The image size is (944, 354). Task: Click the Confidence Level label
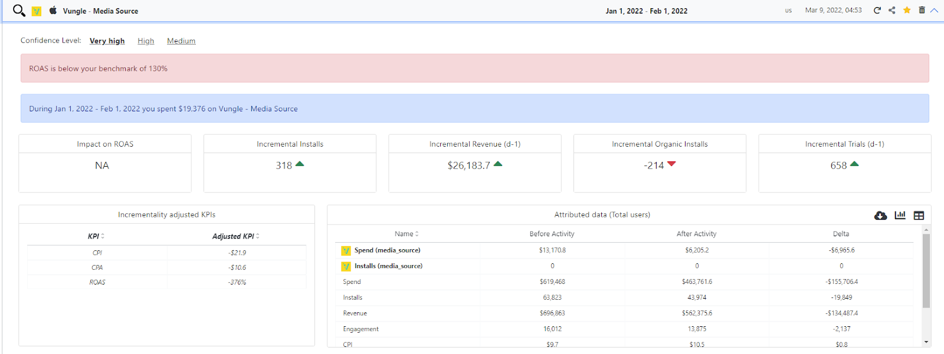tap(51, 41)
